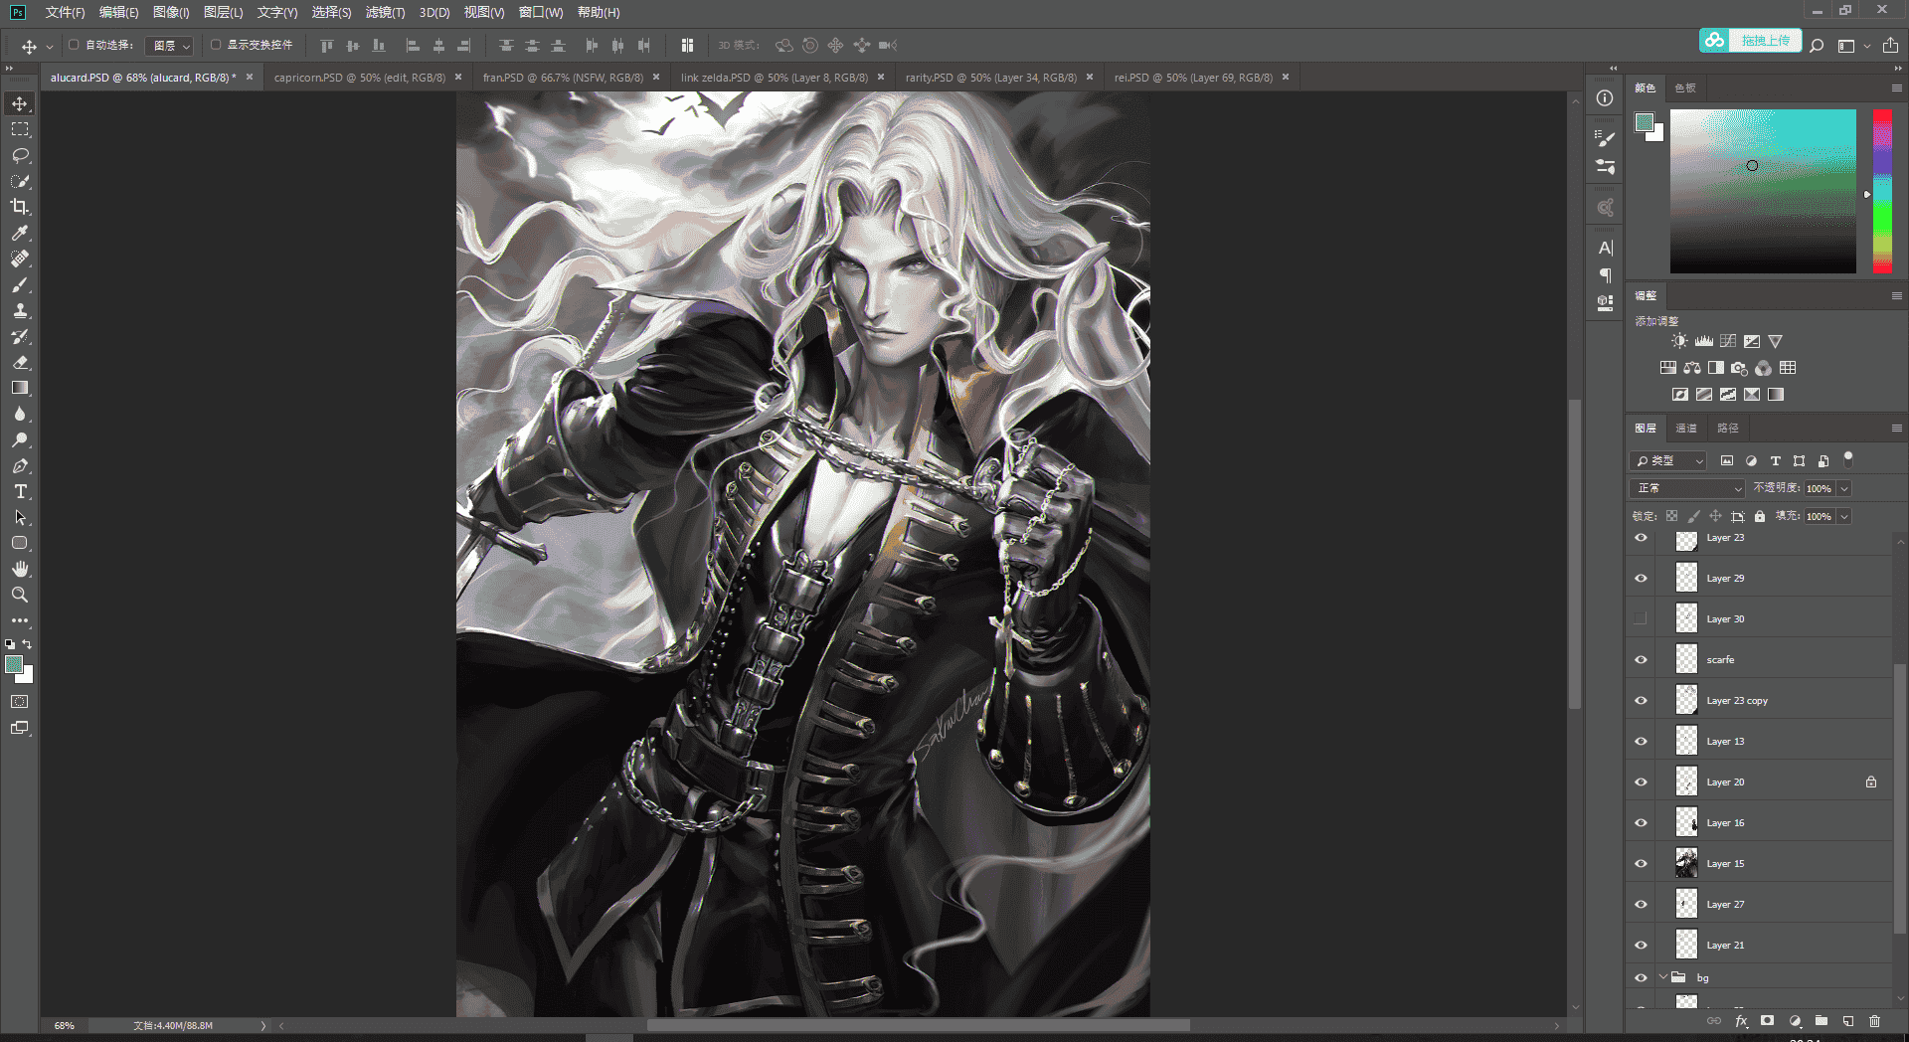Screen dimensions: 1909x1042
Task: Select the Horizontal Type tool
Action: [x=20, y=491]
